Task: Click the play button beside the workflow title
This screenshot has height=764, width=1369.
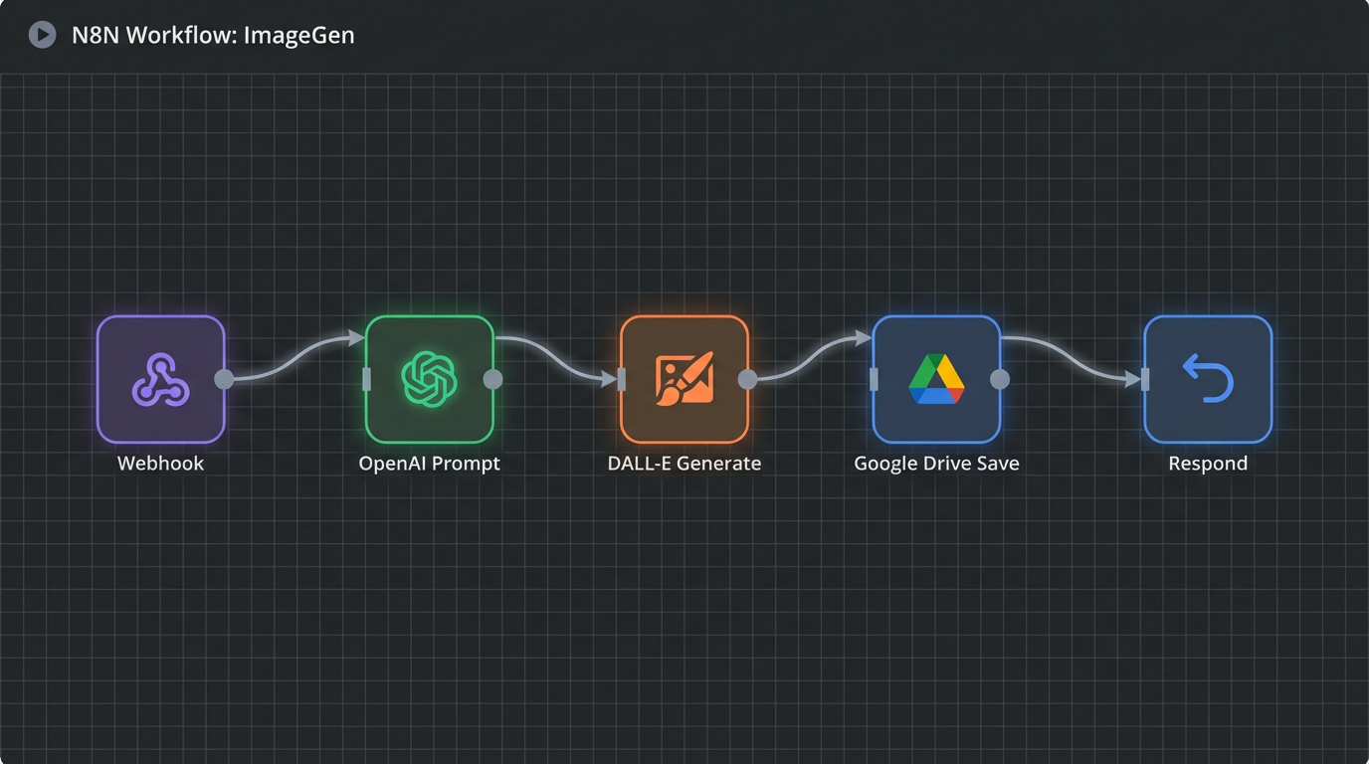Action: click(x=42, y=36)
